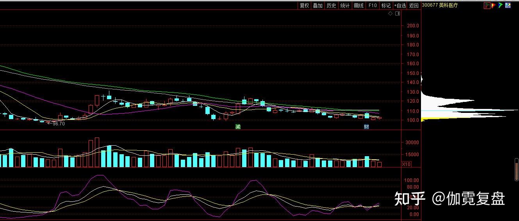Image resolution: width=519 pixels, height=221 pixels.
Task: Open F10 company info
Action: tap(373, 5)
